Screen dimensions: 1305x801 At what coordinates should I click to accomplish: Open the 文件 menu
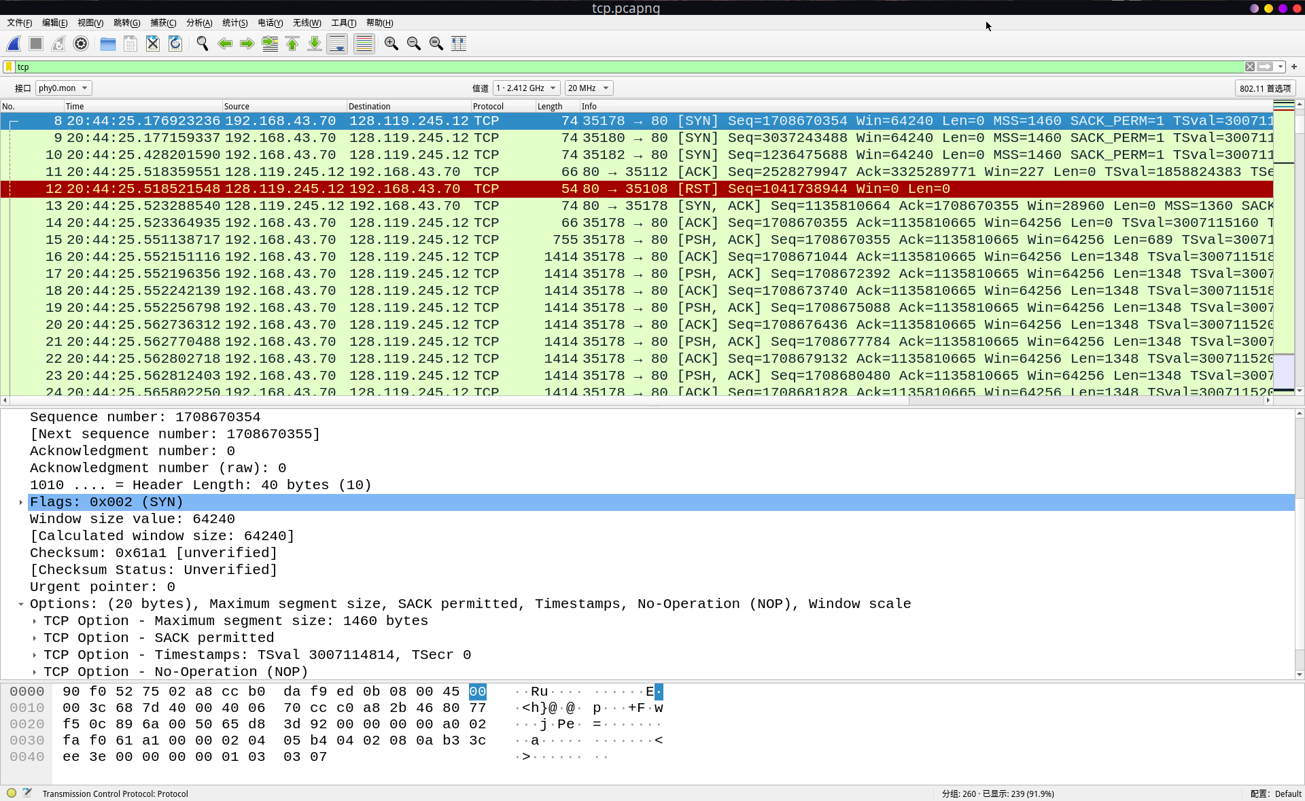(x=19, y=22)
